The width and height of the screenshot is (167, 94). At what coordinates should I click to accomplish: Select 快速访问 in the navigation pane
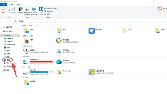[8, 27]
